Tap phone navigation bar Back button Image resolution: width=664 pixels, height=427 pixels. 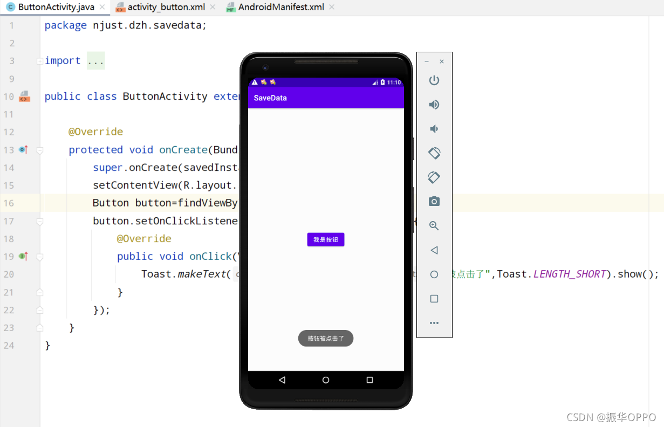click(282, 380)
